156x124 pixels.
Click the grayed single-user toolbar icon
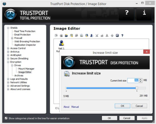[x=107, y=35]
